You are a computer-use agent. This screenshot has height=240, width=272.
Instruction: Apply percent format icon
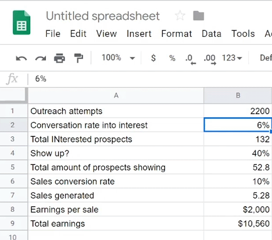[172, 58]
